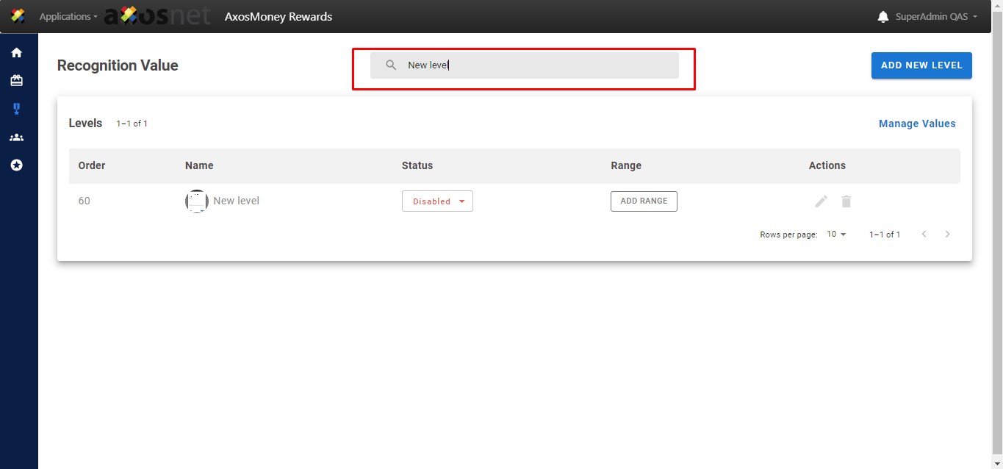Screen dimensions: 1003x469
Task: Click the search magnifier icon
Action: (x=392, y=65)
